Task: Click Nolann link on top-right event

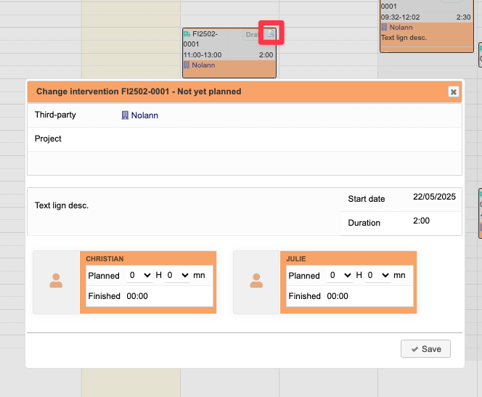Action: coord(401,27)
